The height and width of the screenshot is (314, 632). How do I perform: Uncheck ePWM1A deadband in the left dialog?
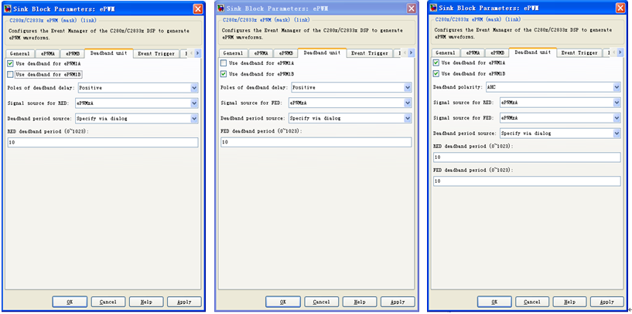click(x=10, y=63)
